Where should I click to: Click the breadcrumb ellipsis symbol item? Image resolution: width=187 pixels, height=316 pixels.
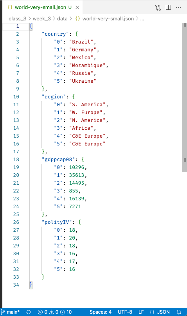pyautogui.click(x=142, y=19)
